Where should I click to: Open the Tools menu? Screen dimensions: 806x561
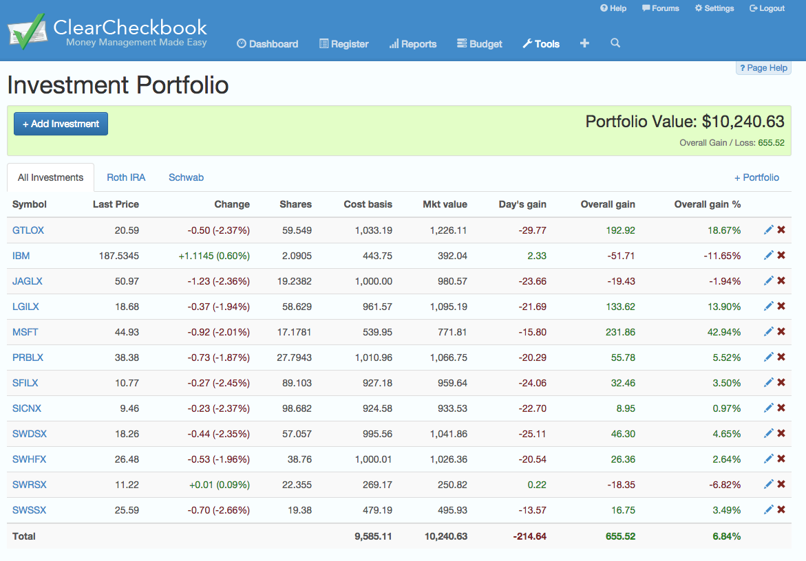pyautogui.click(x=541, y=44)
